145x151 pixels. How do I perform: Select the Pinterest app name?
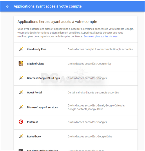[32, 122]
